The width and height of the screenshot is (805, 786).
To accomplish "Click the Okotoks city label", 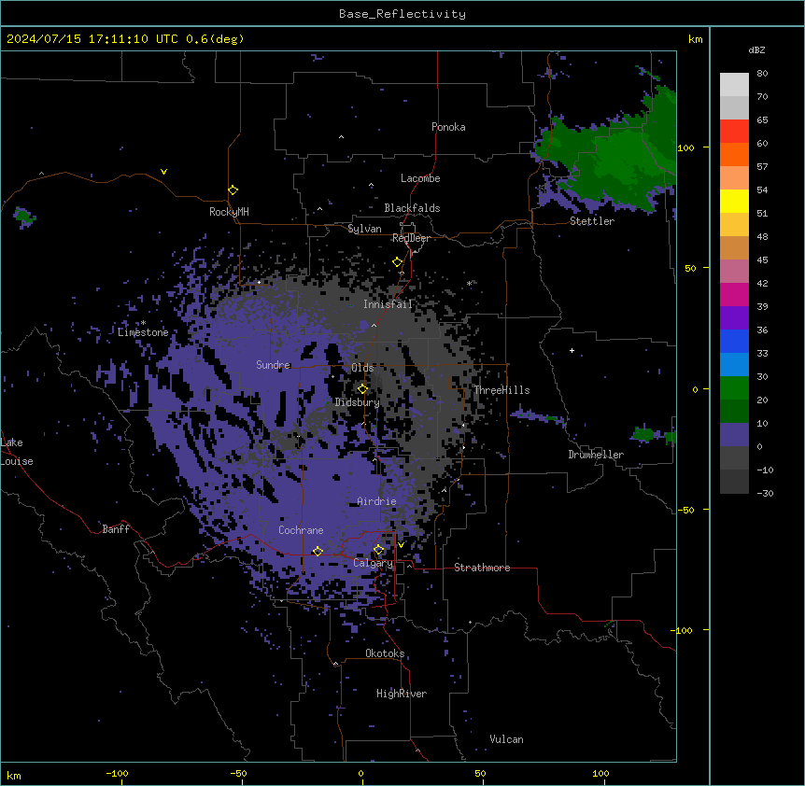I will 385,653.
